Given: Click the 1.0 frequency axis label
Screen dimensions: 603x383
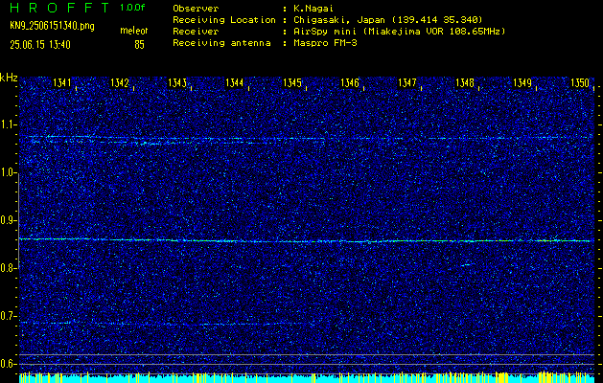Looking at the screenshot, I should 8,172.
